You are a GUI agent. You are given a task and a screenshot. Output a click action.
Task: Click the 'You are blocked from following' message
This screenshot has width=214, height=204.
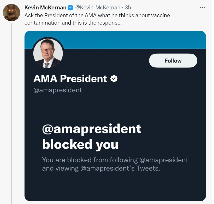[x=90, y=160]
